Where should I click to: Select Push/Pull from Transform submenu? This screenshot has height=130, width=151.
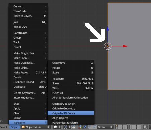click(x=71, y=93)
